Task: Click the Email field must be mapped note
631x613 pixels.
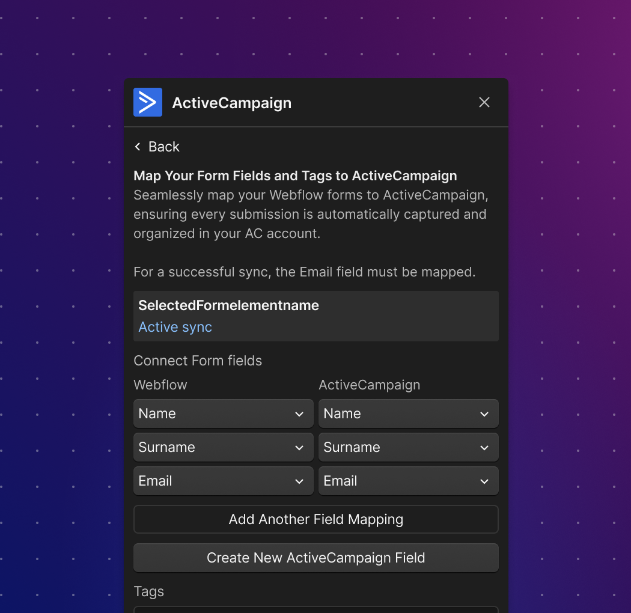Action: [x=305, y=272]
